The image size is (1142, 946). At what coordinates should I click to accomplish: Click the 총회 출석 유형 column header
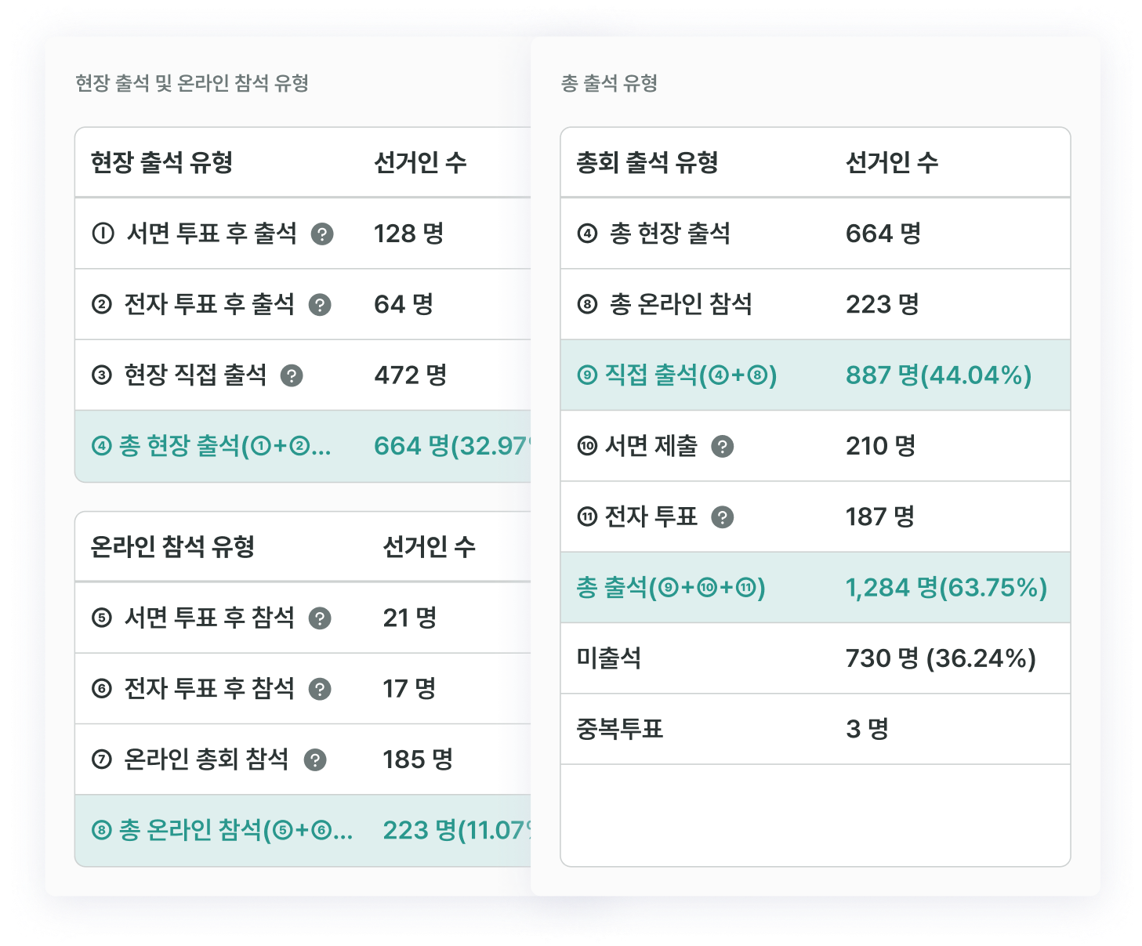tap(647, 162)
